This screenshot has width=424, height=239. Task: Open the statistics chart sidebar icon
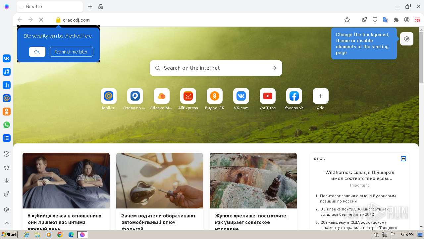[x=7, y=85]
